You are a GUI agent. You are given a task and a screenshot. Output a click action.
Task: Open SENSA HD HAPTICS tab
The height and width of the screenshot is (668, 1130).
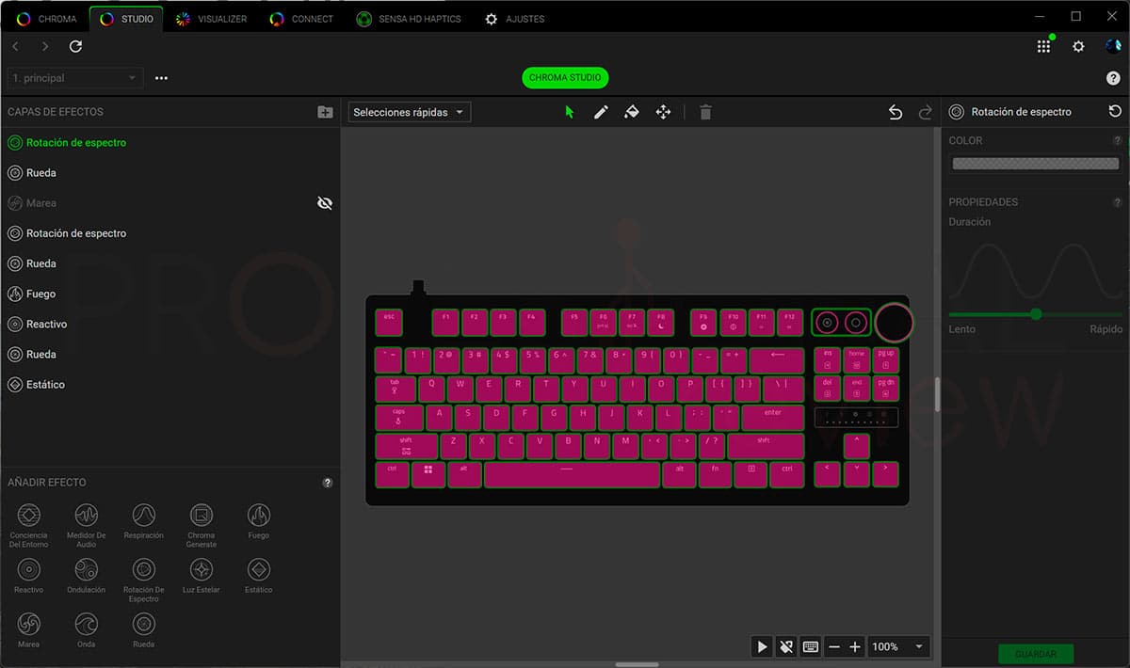coord(409,19)
